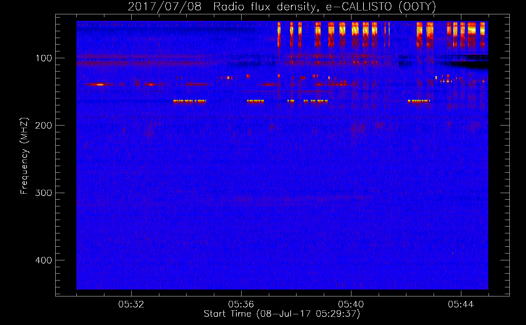The height and width of the screenshot is (325, 526).
Task: Click the 'Start Time (08-Jul-17 05:29:37)' label
Action: [282, 314]
